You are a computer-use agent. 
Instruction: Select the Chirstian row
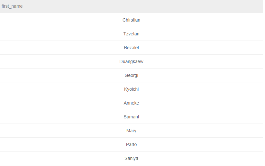[x=131, y=20]
